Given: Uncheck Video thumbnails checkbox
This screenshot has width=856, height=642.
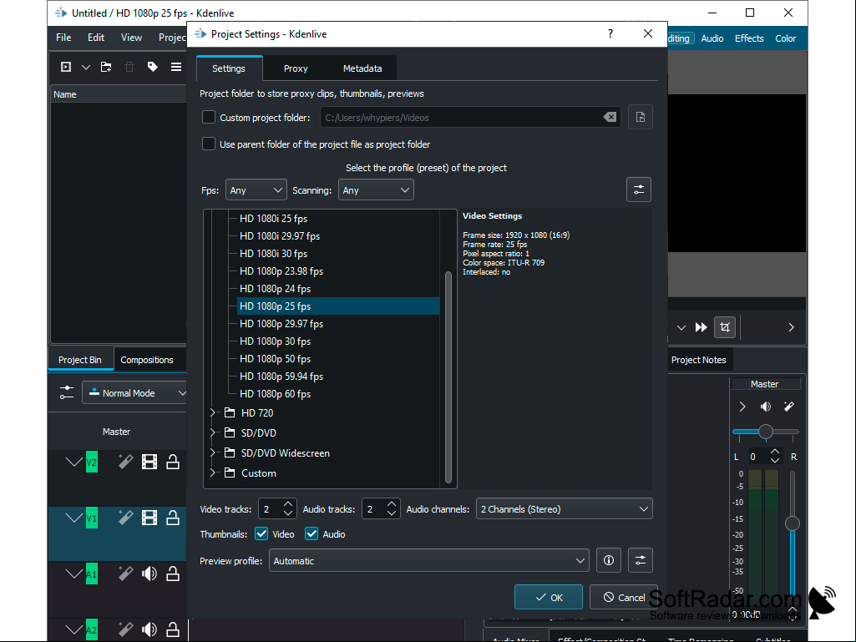Looking at the screenshot, I should 261,534.
